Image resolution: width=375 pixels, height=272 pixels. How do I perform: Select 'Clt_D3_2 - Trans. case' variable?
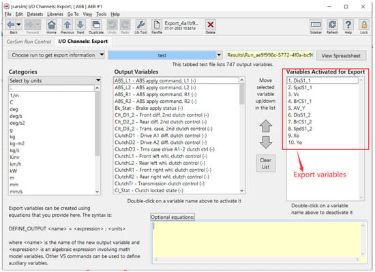[164, 129]
